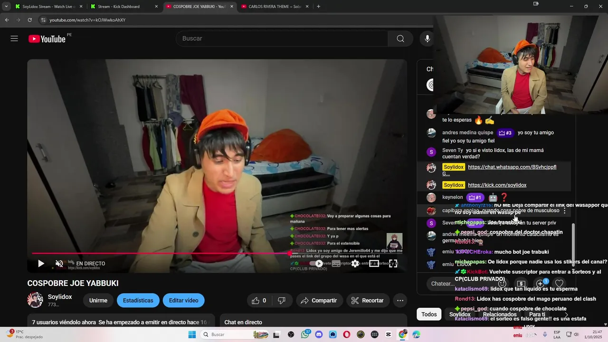Open the WhatsApp chat link message
The image size is (608, 342).
(512, 167)
